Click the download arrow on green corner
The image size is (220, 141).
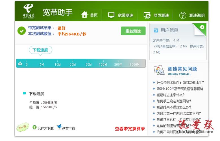pos(202,27)
